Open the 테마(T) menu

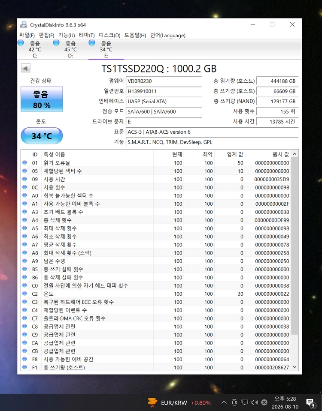(x=87, y=36)
